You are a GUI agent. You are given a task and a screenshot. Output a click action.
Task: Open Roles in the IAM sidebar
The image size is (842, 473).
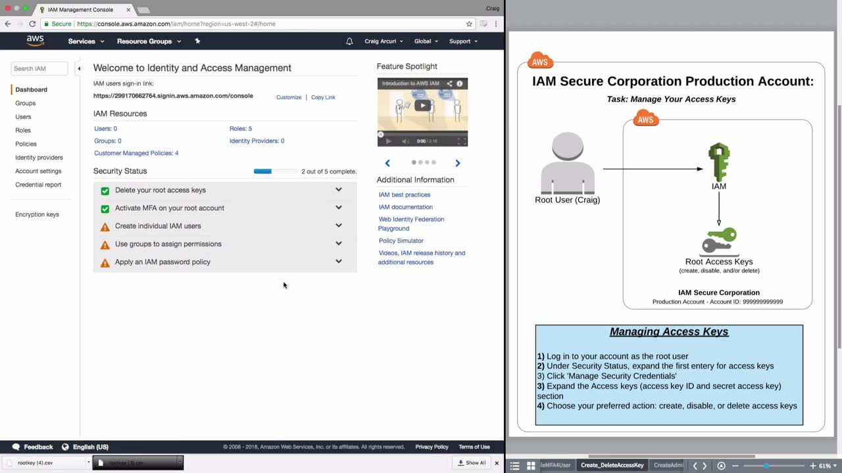tap(23, 130)
